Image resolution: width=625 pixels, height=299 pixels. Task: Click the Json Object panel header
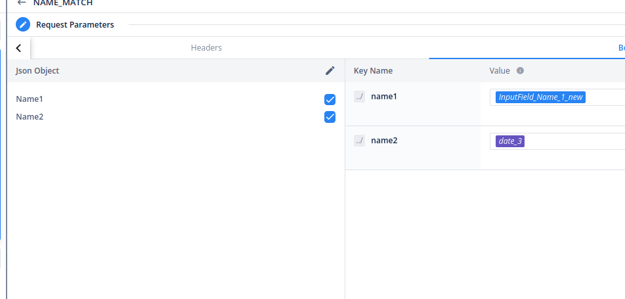tap(37, 71)
